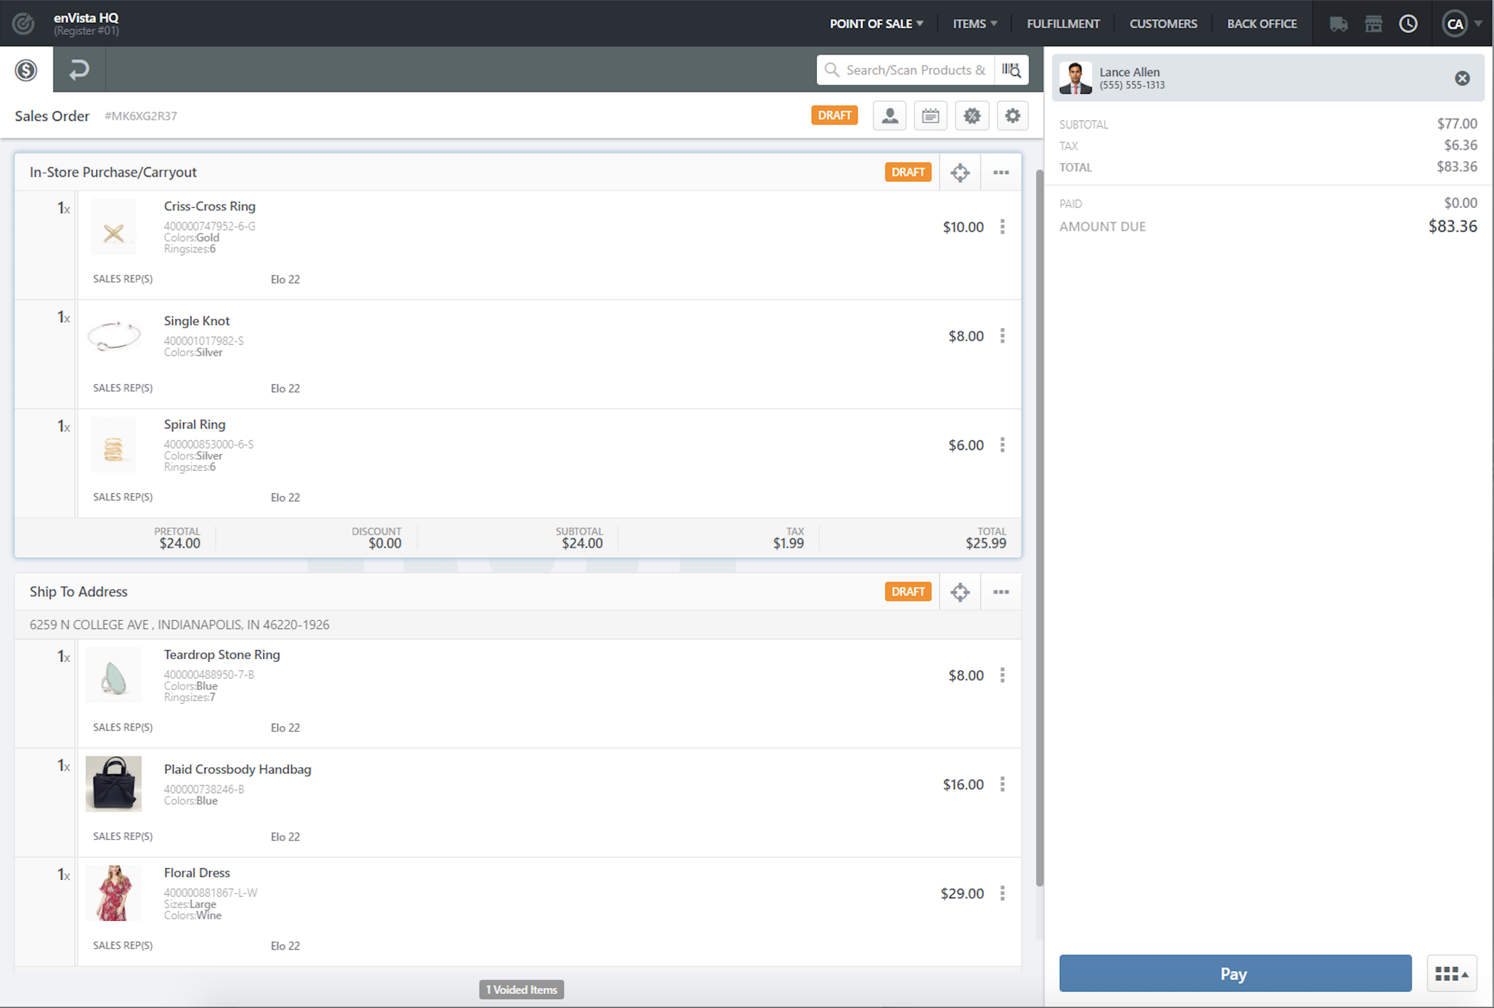This screenshot has width=1494, height=1008.
Task: Go to the Fulfillment menu
Action: pyautogui.click(x=1063, y=24)
